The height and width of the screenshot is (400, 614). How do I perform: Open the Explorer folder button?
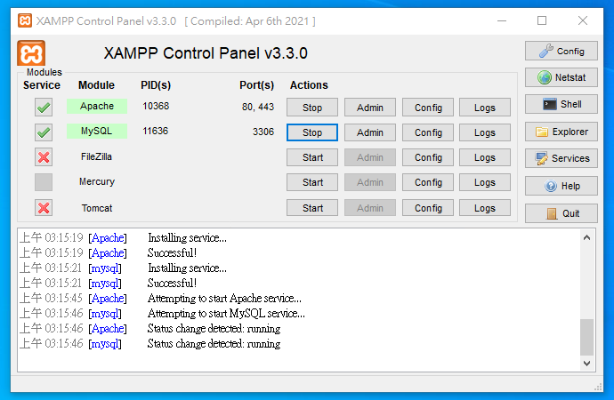[x=561, y=132]
